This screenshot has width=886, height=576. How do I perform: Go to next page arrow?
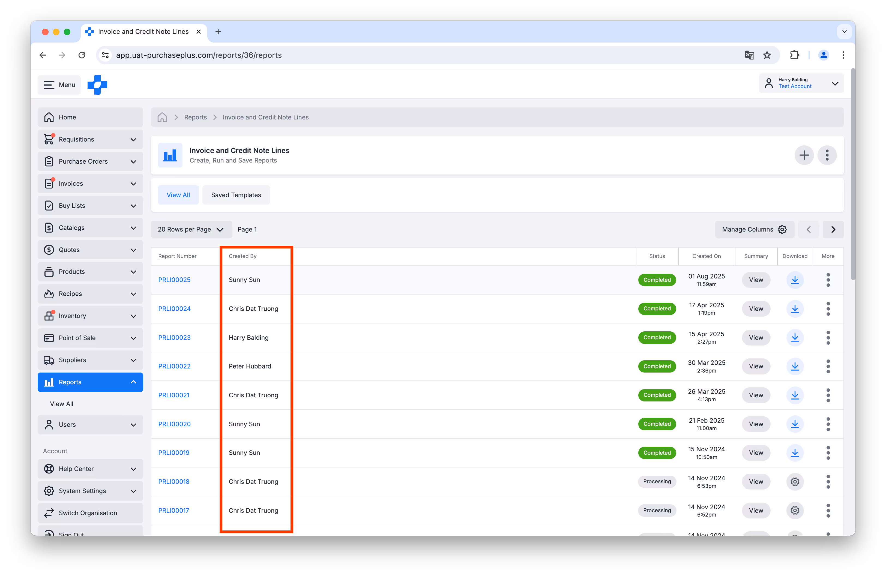tap(833, 229)
